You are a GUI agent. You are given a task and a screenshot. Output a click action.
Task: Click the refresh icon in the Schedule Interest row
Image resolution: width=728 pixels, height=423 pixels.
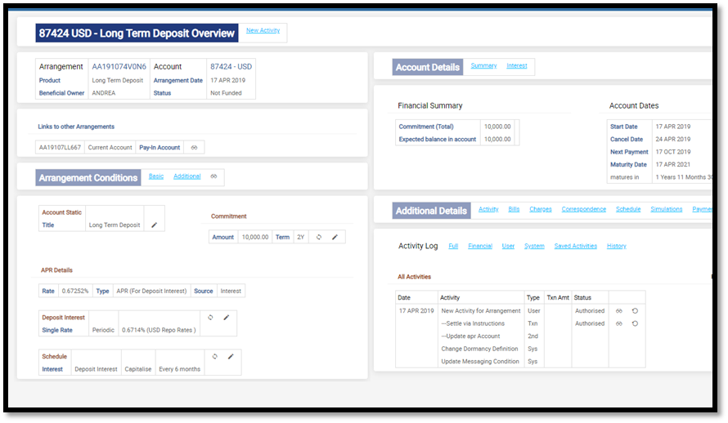point(214,356)
